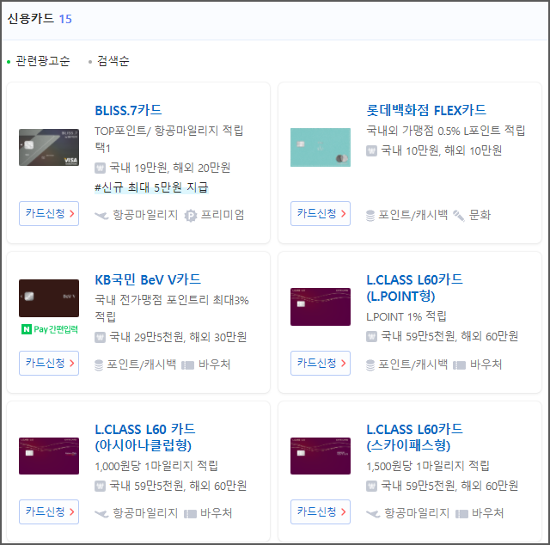Click airplane 항공마일리지 icon on 아시아나클럽형 card
The image size is (550, 545).
pos(101,514)
